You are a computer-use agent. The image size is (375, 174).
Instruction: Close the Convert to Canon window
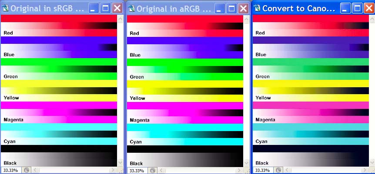[369, 8]
